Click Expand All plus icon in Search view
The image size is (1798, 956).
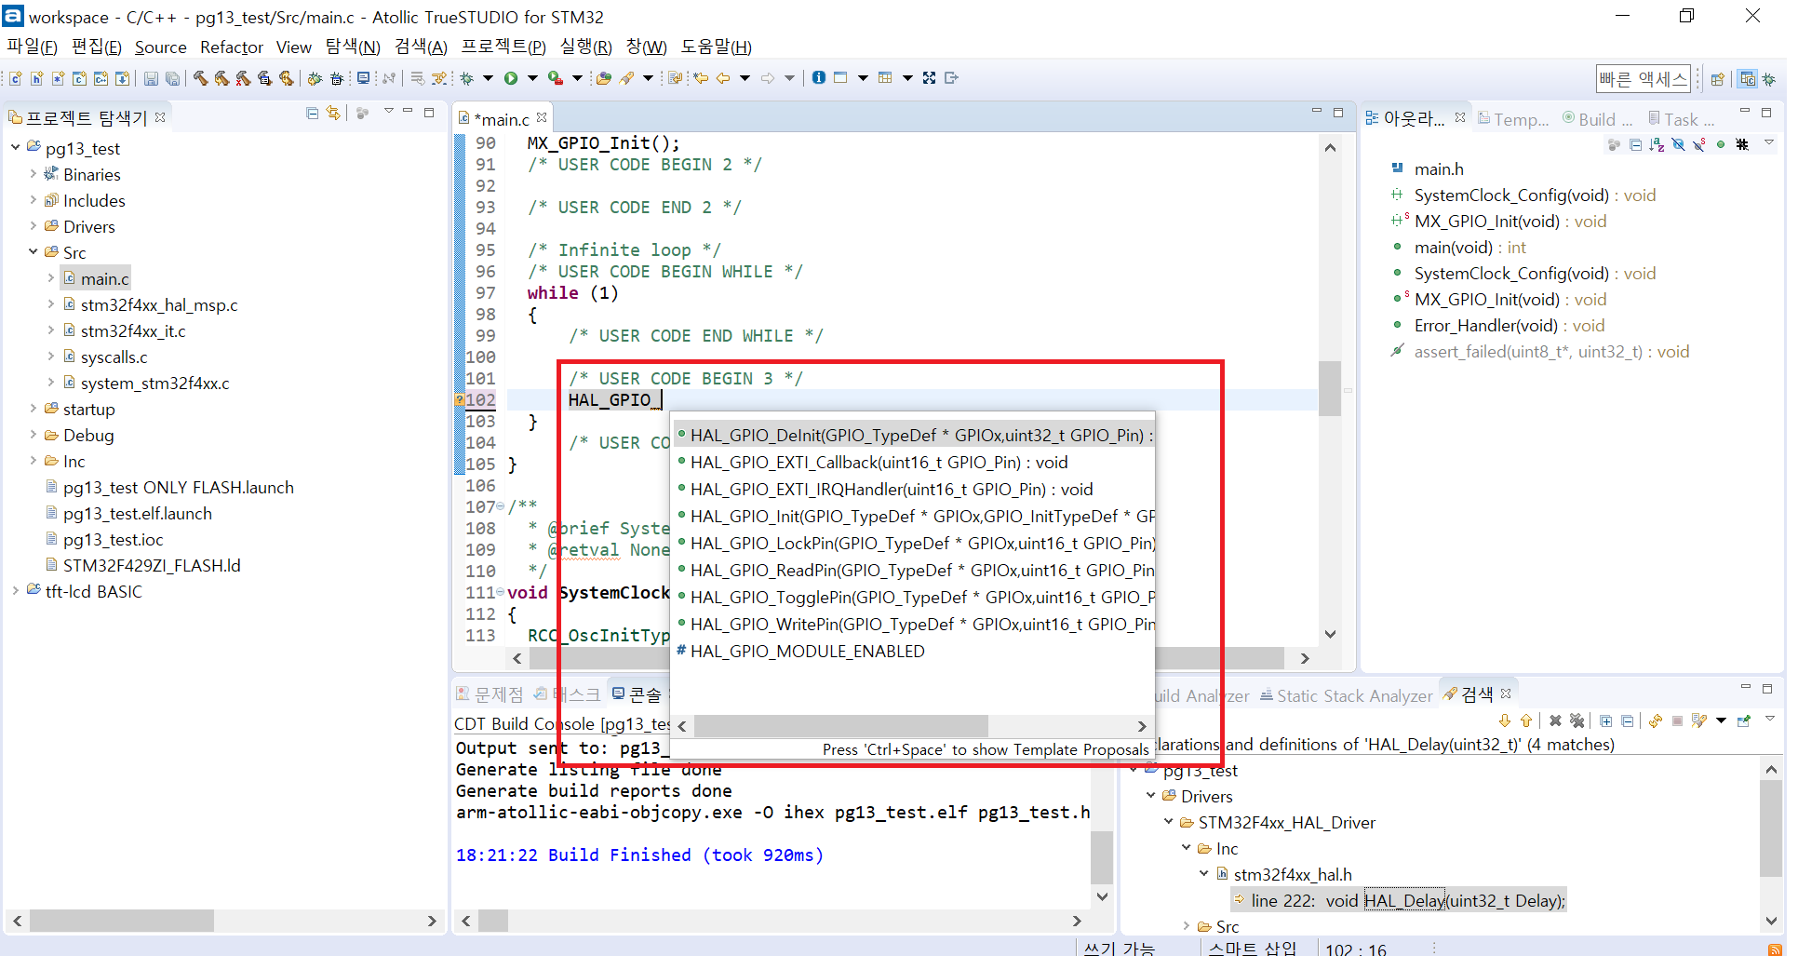(x=1606, y=720)
